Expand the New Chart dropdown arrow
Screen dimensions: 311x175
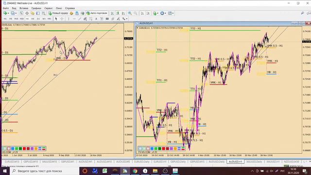[x=8, y=13]
